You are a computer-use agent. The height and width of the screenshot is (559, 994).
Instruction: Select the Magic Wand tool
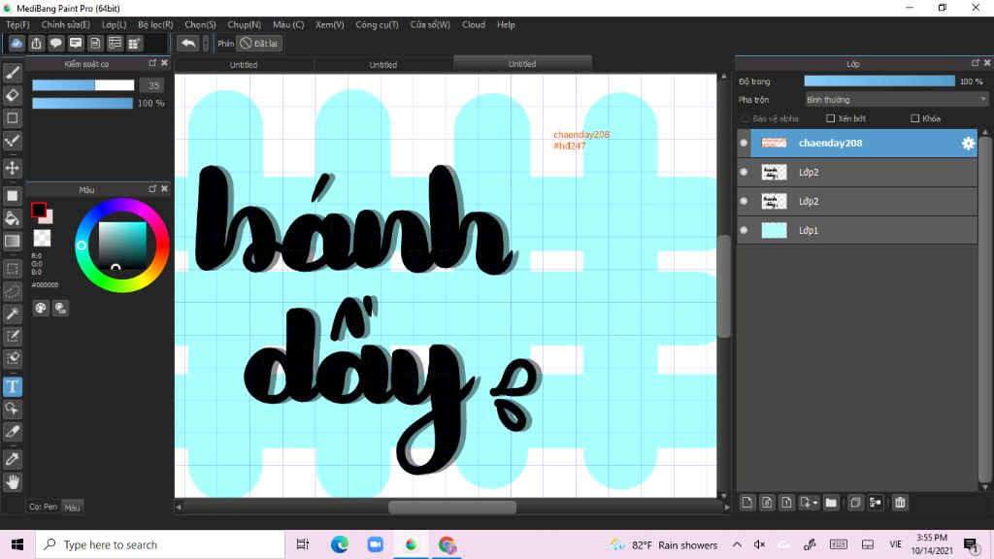[x=12, y=313]
